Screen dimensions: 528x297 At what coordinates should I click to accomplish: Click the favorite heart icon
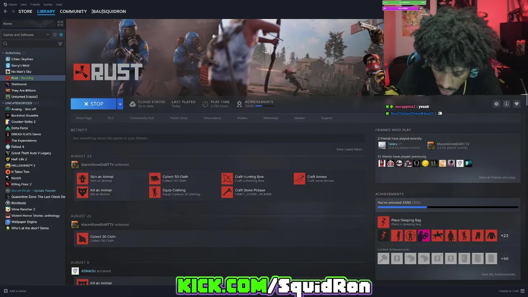click(x=516, y=104)
